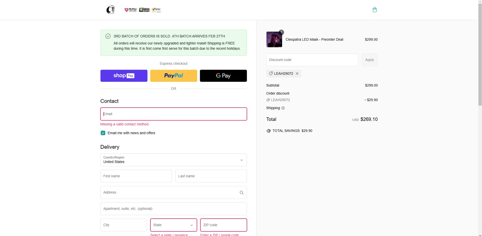
Task: Click the Hacker Safe badge
Action: 144,10
